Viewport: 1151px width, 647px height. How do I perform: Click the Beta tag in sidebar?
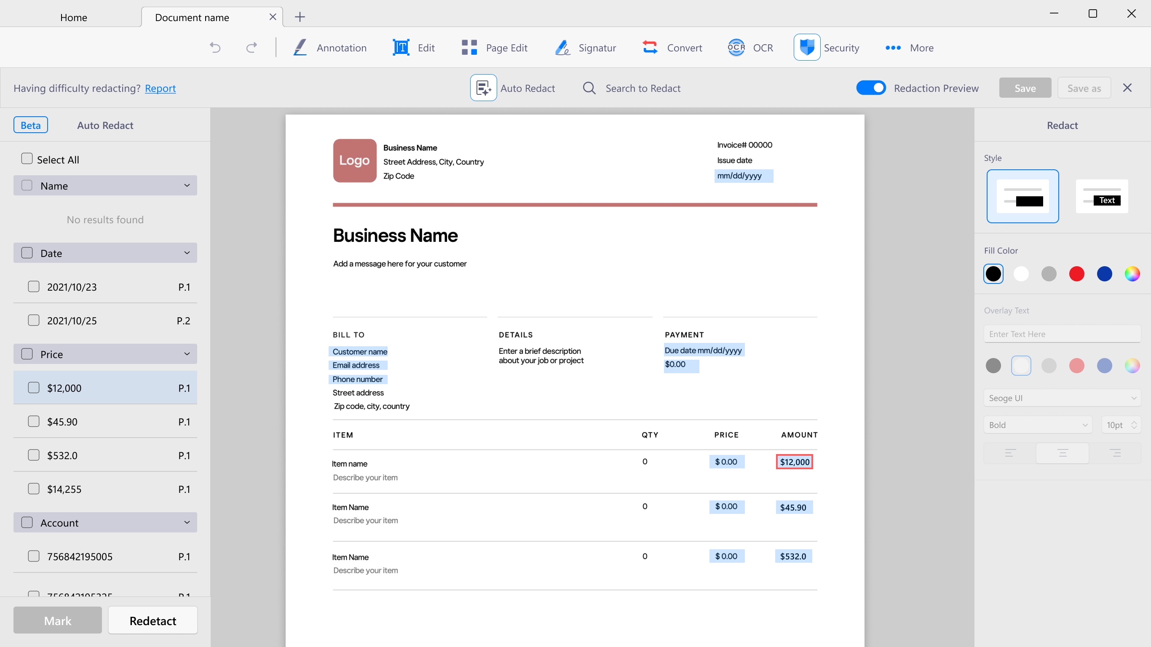tap(30, 125)
